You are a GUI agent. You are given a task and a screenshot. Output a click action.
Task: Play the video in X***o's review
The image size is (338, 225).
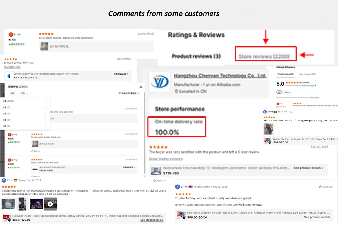pyautogui.click(x=50, y=204)
